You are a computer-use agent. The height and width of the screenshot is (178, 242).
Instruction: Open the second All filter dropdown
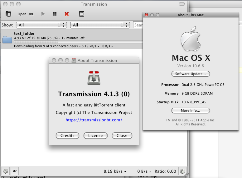click(x=100, y=25)
